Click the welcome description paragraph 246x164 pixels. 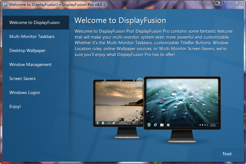[154, 43]
